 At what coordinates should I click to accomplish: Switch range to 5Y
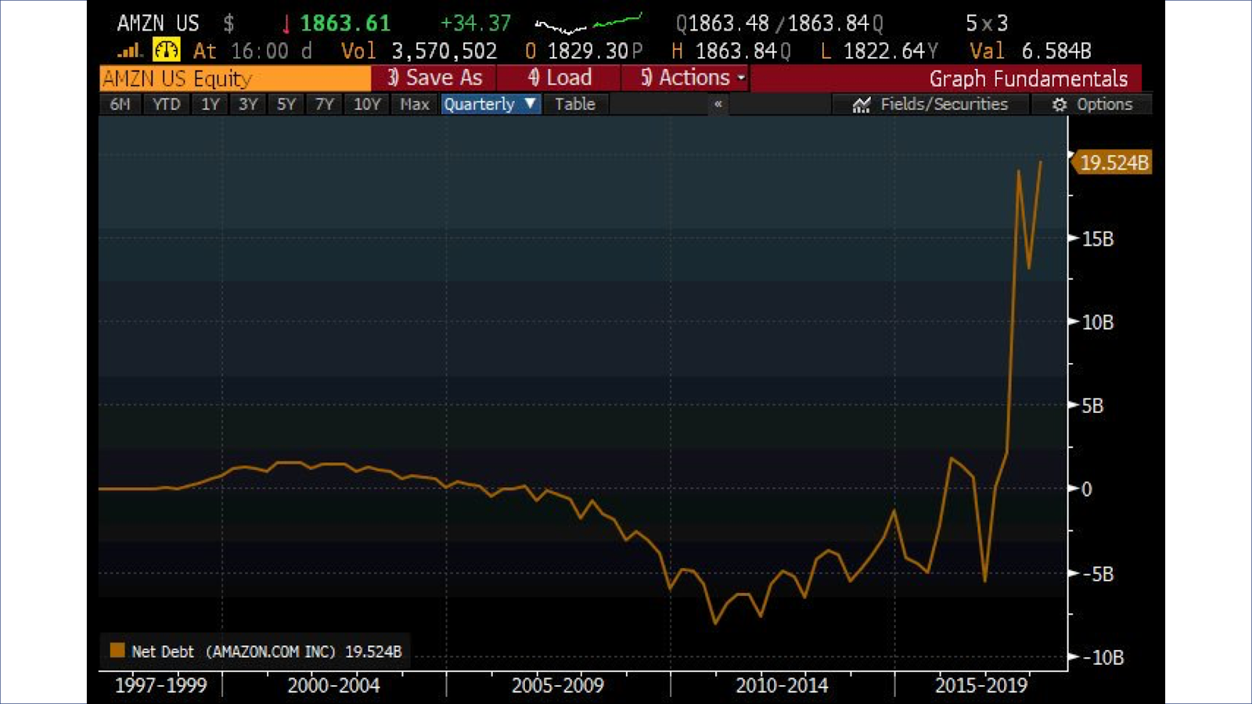click(x=286, y=104)
